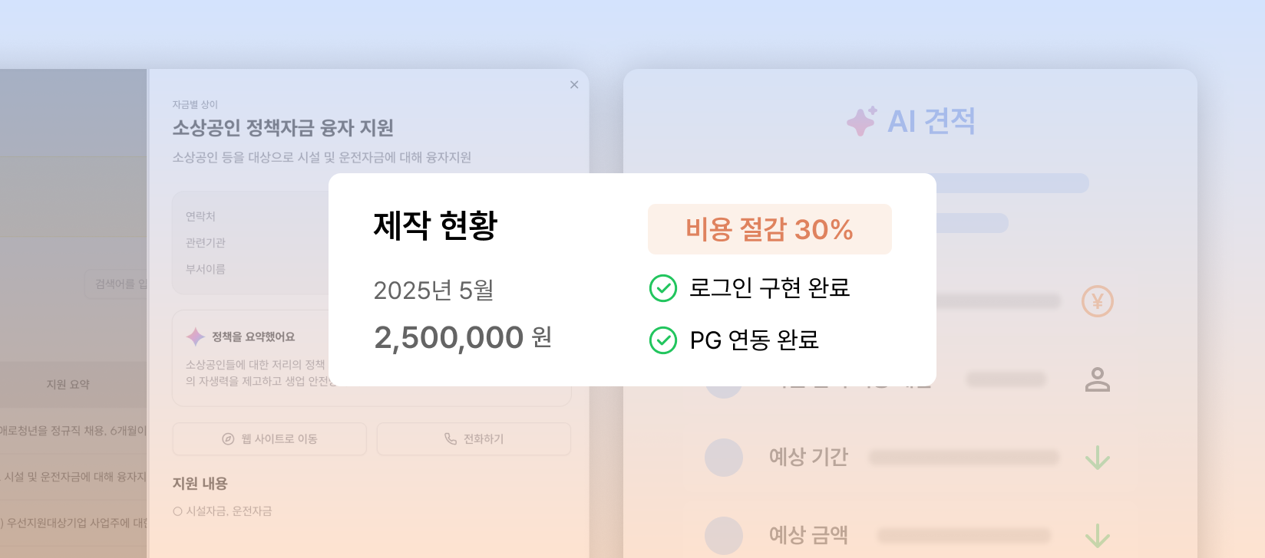The image size is (1265, 558).
Task: Click the phone icon in 전화하기 button
Action: (x=451, y=438)
